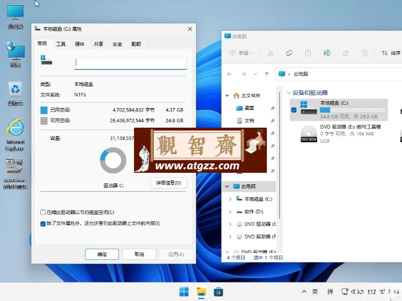Collapse 此电脑 node in navigation pane
402x301 pixels.
click(227, 186)
